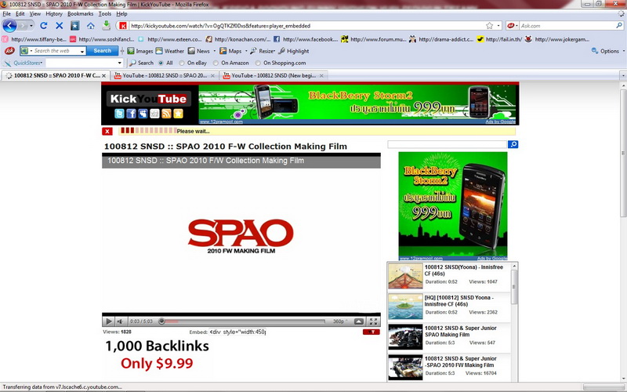
Task: Open the Tools menu
Action: [105, 13]
